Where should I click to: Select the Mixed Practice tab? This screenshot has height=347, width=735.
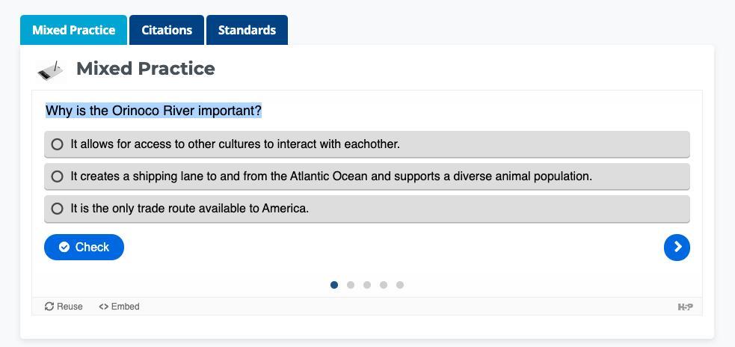[x=73, y=30]
